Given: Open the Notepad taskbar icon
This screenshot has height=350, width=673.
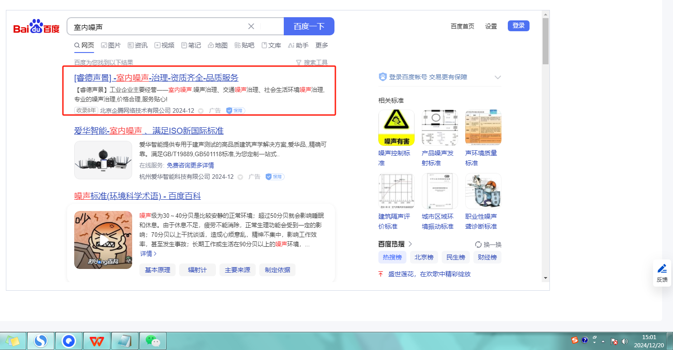Looking at the screenshot, I should tap(125, 340).
